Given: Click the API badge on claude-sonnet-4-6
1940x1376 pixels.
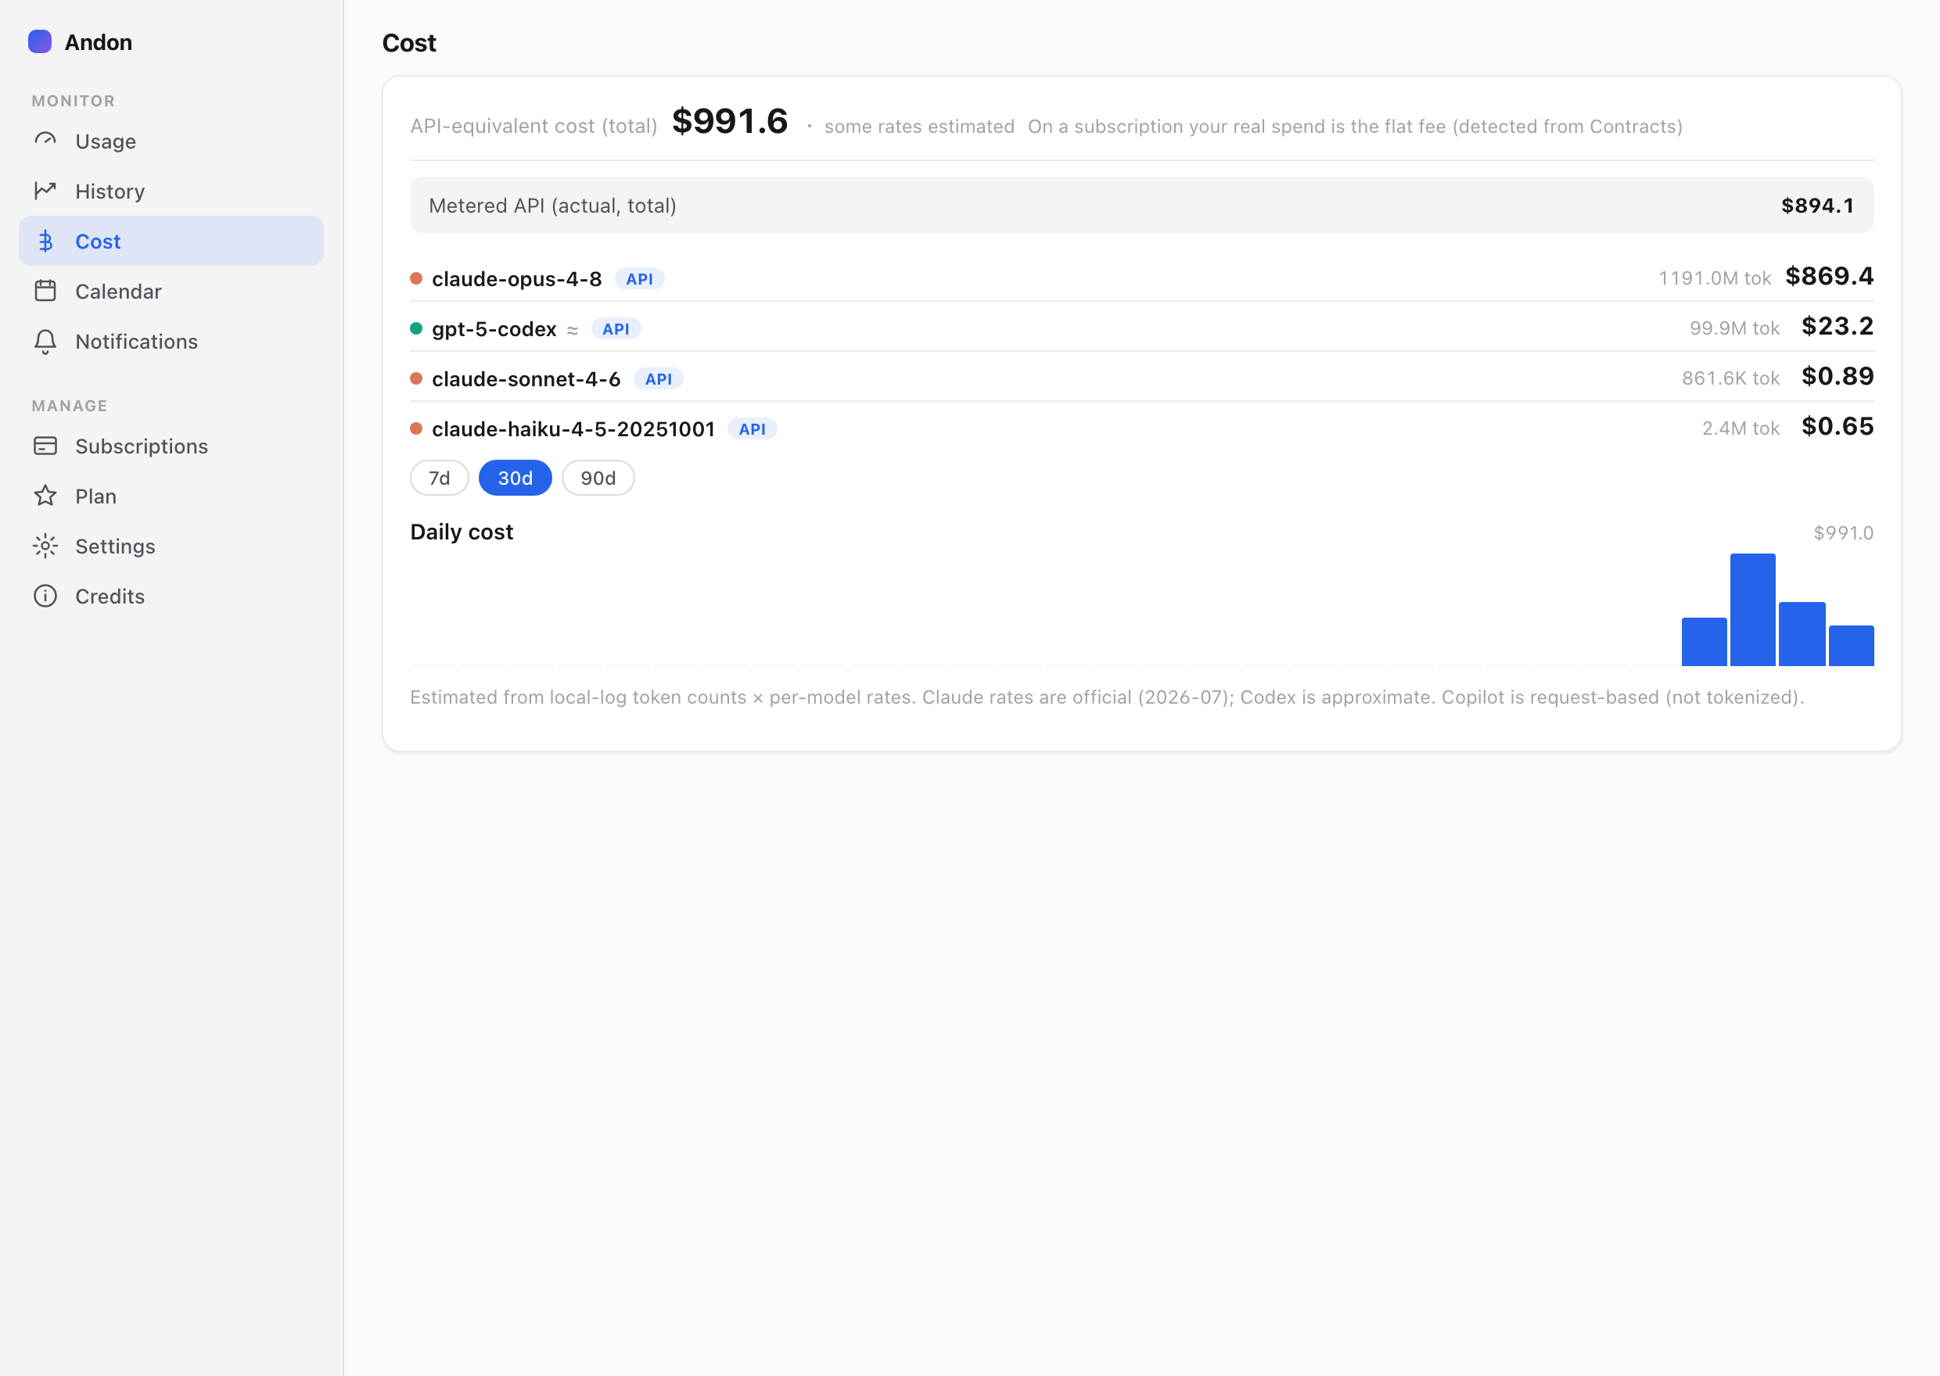Looking at the screenshot, I should tap(659, 378).
